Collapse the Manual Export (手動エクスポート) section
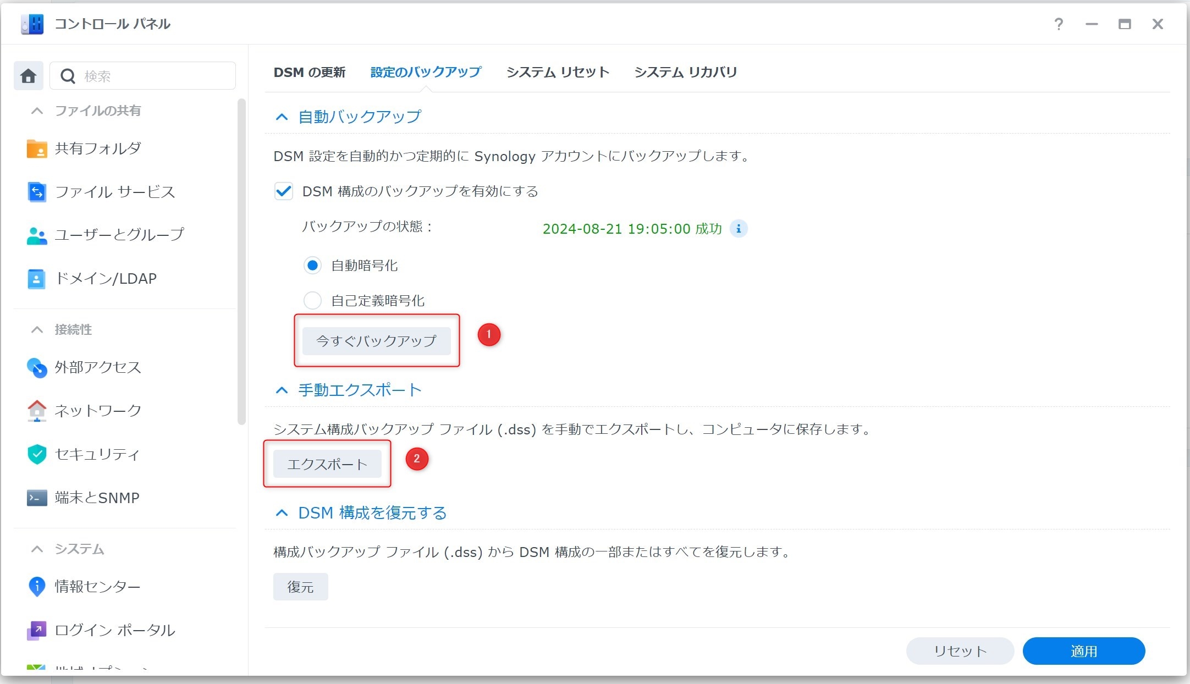The height and width of the screenshot is (684, 1190). 282,390
